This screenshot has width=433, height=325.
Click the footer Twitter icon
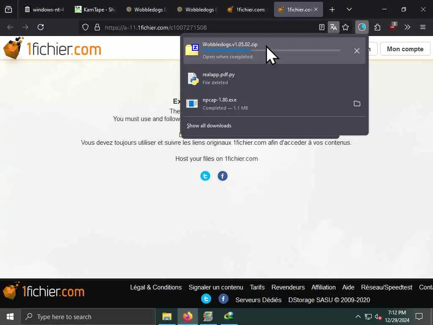(x=206, y=299)
